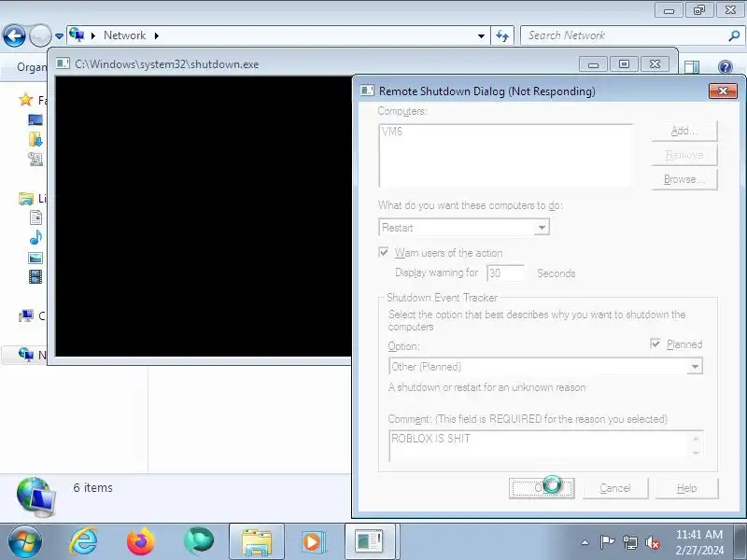Select the Libraries icon in the navigation pane
Viewport: 747px width, 560px height.
click(26, 198)
